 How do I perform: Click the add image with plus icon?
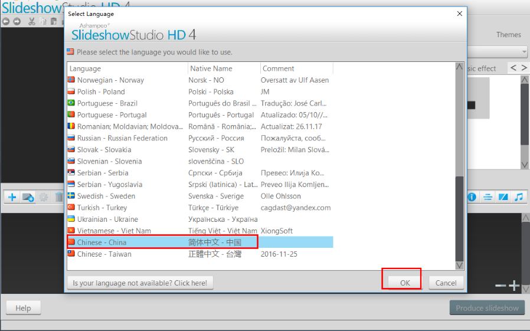coord(28,197)
